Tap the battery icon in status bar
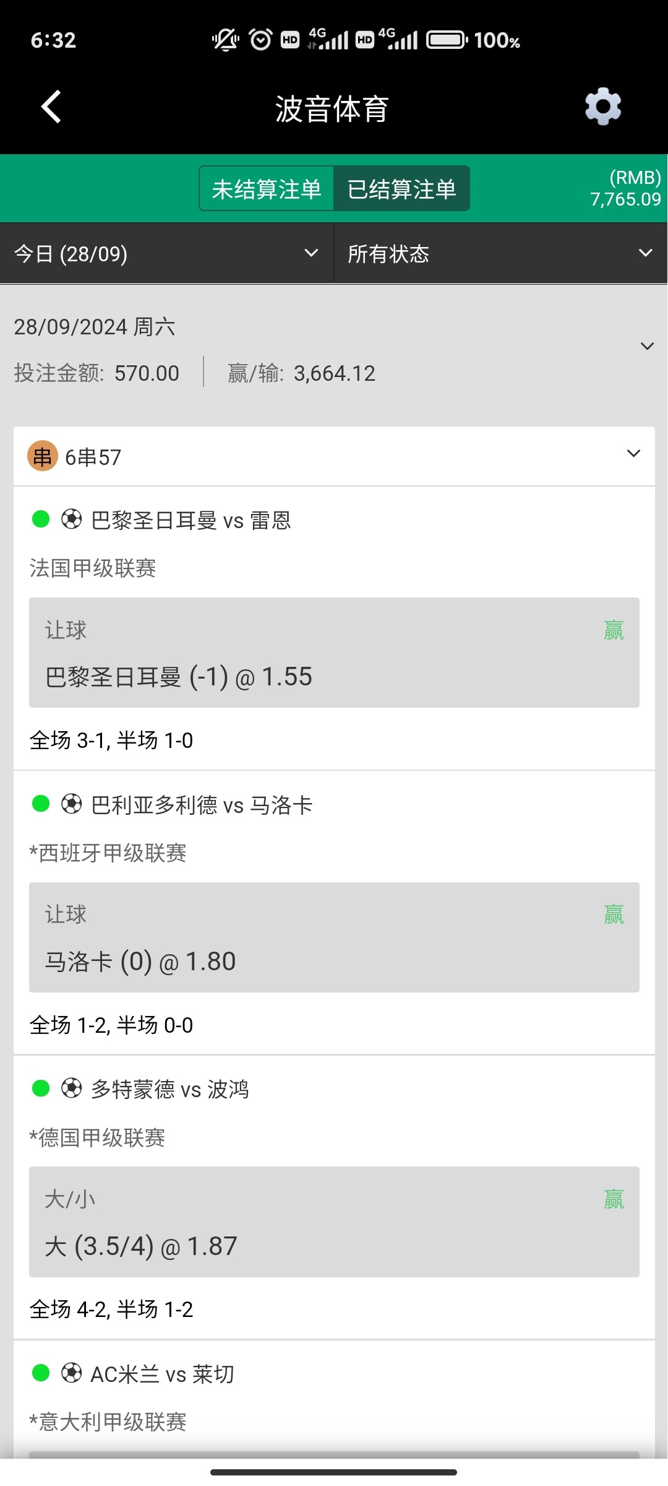The width and height of the screenshot is (668, 1486). click(447, 40)
